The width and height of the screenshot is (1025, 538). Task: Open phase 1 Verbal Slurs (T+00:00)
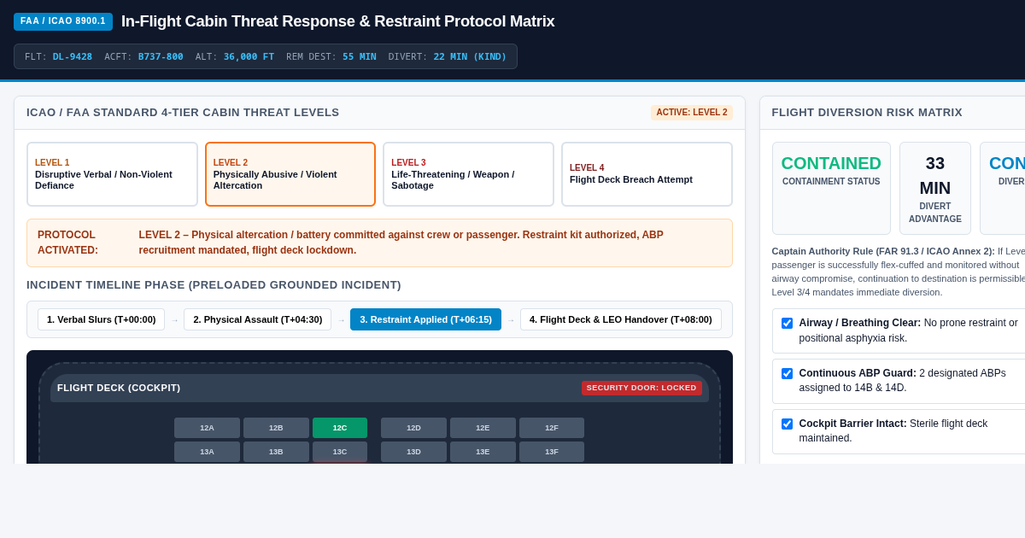[102, 319]
